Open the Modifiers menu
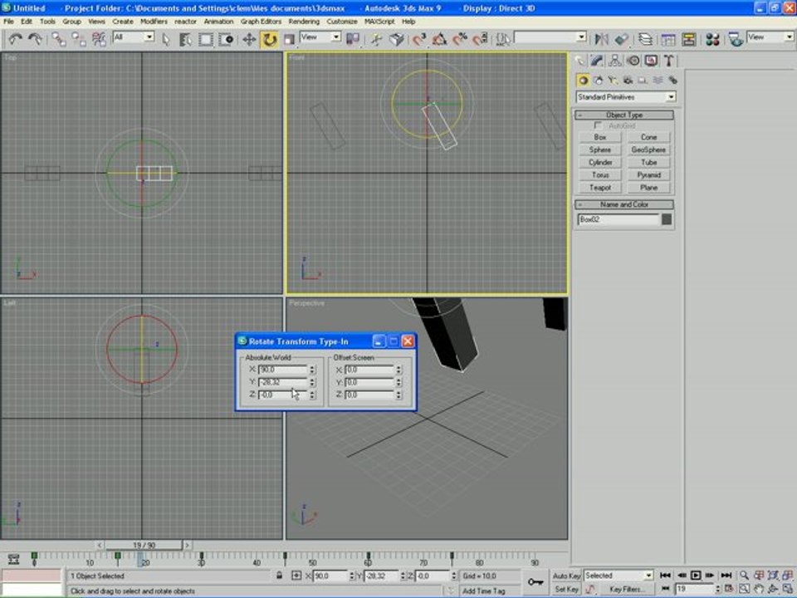Screen dimensions: 797x598 coord(154,21)
